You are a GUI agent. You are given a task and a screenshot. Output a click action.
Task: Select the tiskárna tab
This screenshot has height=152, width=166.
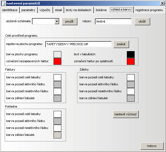pyautogui.click(x=101, y=10)
